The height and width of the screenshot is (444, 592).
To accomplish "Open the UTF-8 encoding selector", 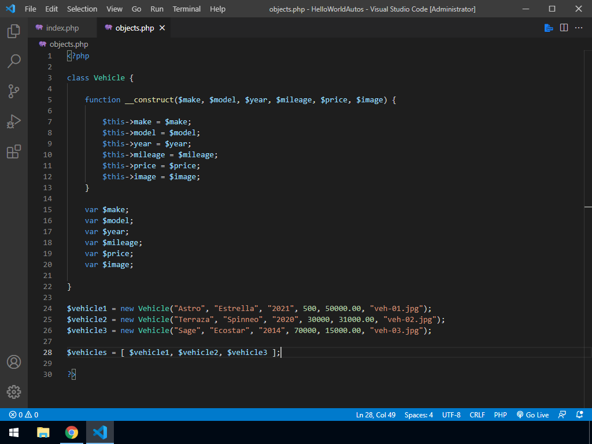I will pyautogui.click(x=451, y=415).
